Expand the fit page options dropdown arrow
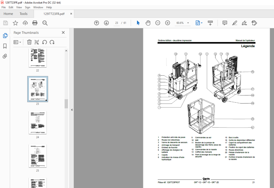This screenshot has width=274, height=188. [202, 23]
